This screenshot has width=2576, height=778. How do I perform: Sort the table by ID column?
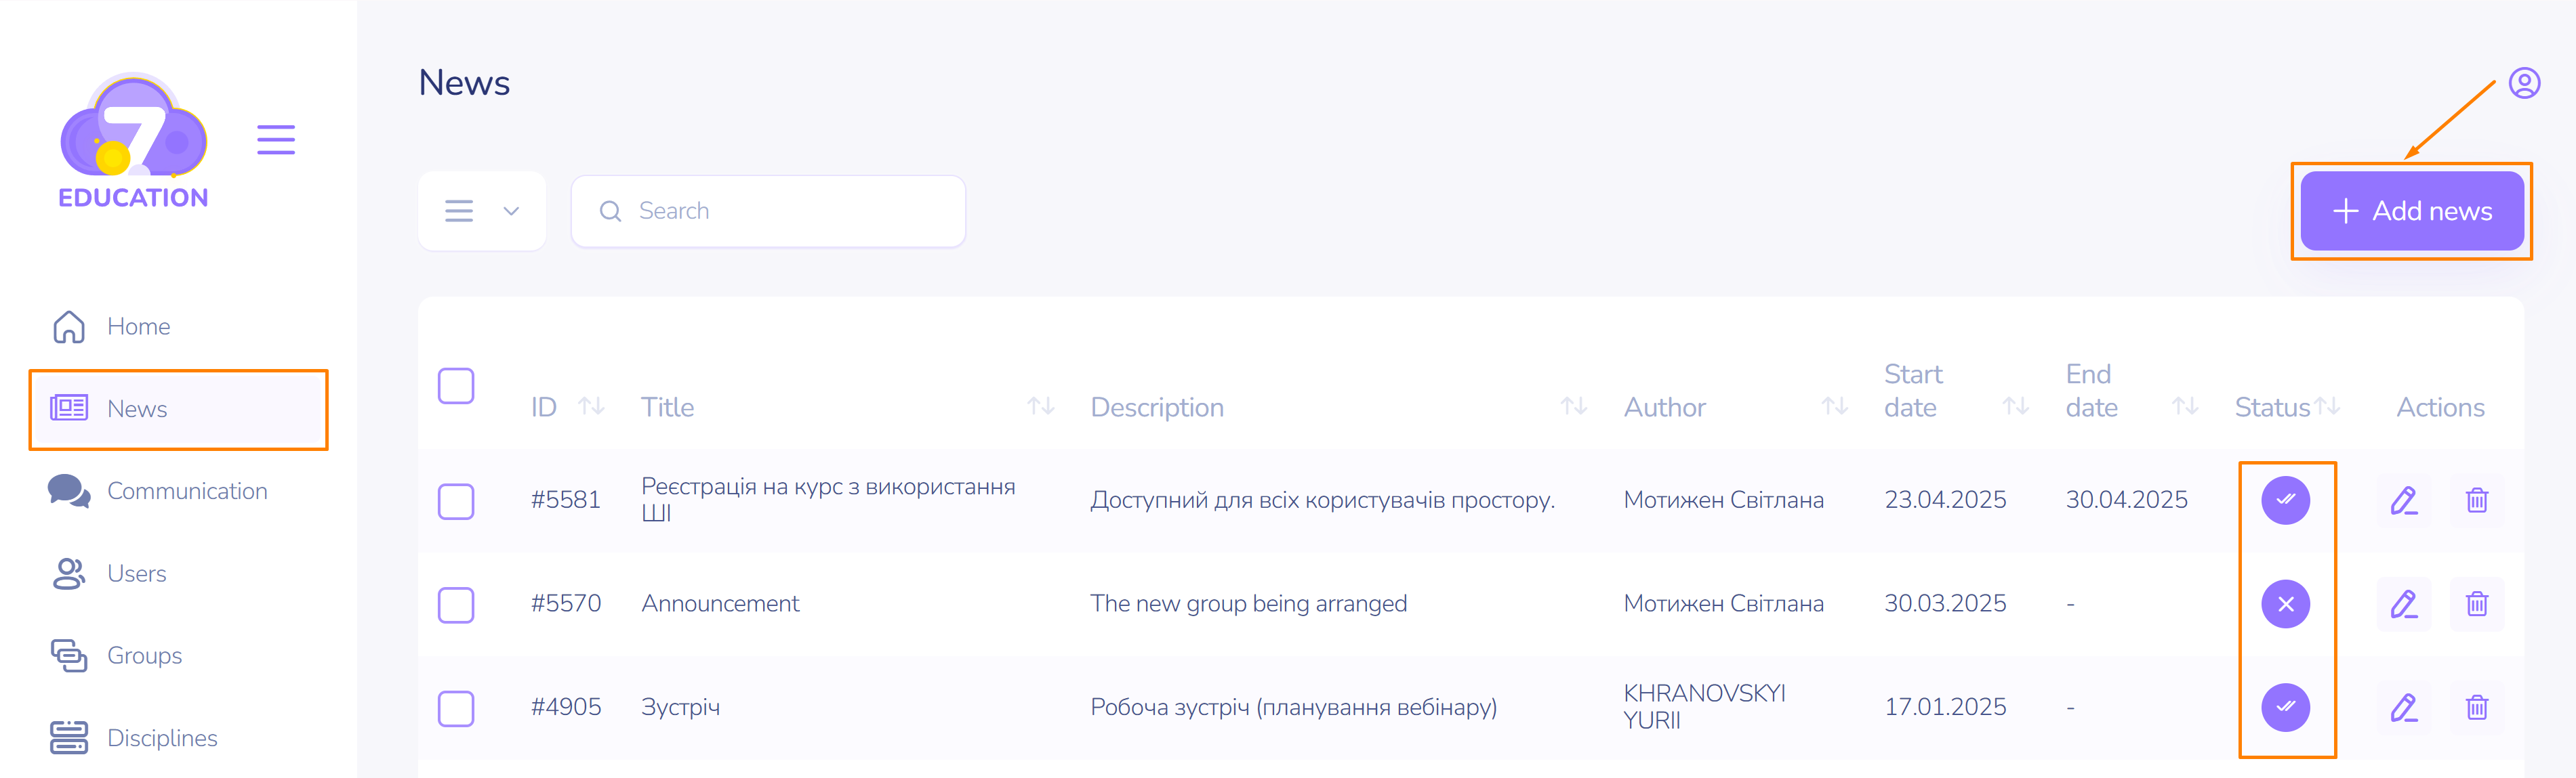pos(591,406)
